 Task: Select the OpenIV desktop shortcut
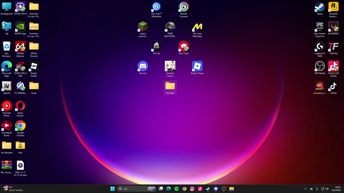tap(7, 88)
